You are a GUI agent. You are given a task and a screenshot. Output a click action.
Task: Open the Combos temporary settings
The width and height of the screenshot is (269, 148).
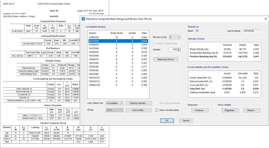200,110
